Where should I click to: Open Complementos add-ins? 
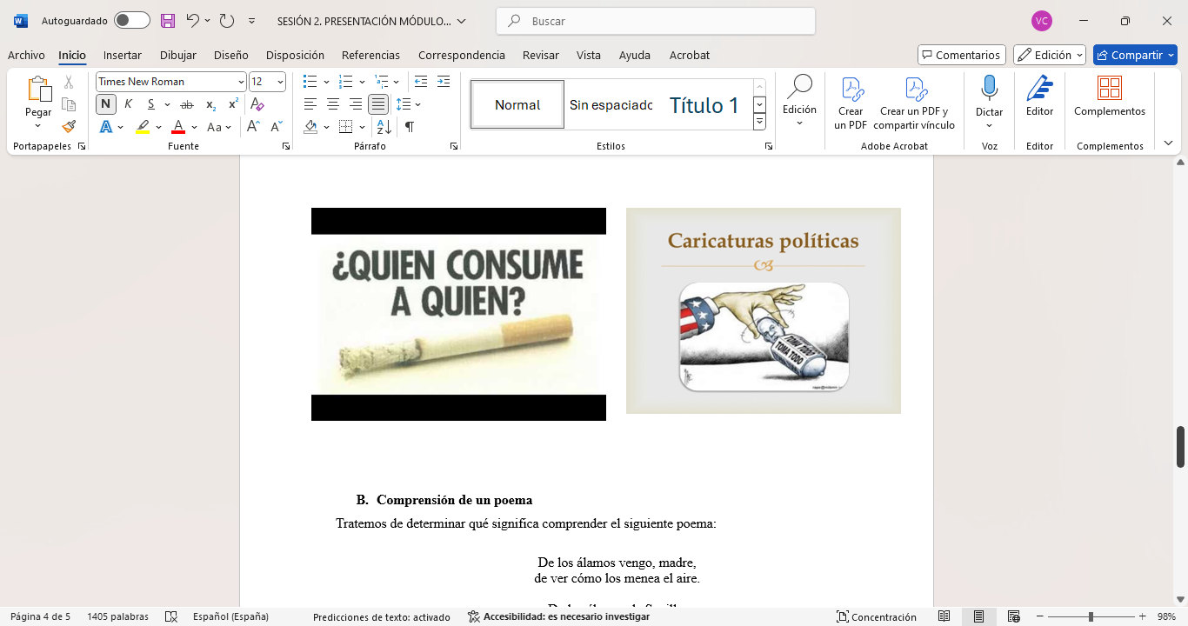coord(1109,97)
